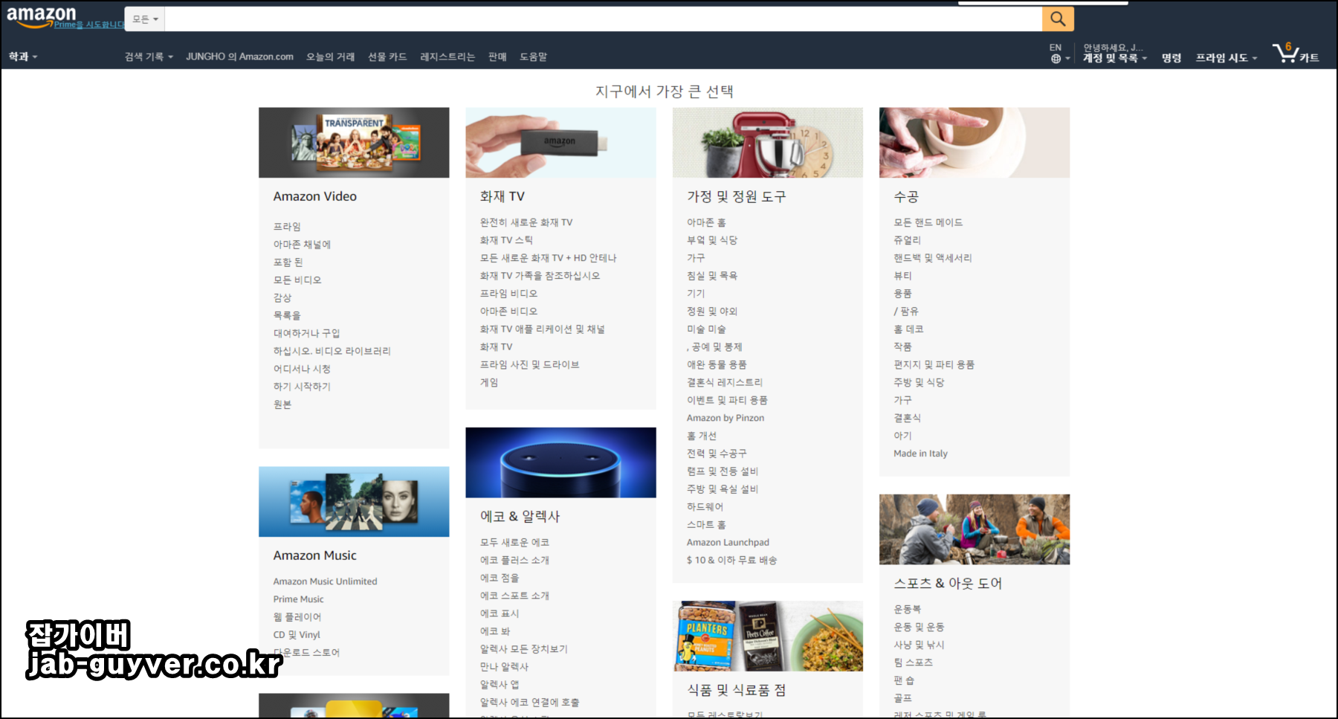Image resolution: width=1338 pixels, height=719 pixels.
Task: Select Amazon Launchpad link
Action: tap(728, 542)
